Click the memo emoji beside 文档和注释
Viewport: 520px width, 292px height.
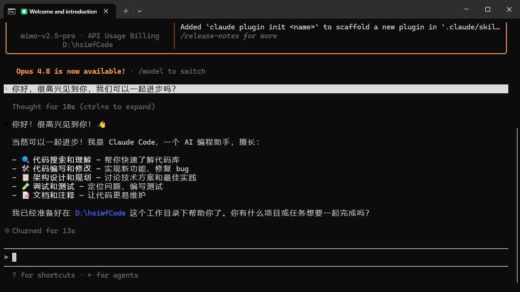(26, 195)
